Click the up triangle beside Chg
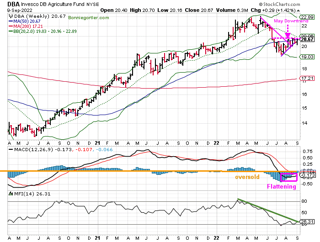Screen dimensions: 320x242 (298, 11)
